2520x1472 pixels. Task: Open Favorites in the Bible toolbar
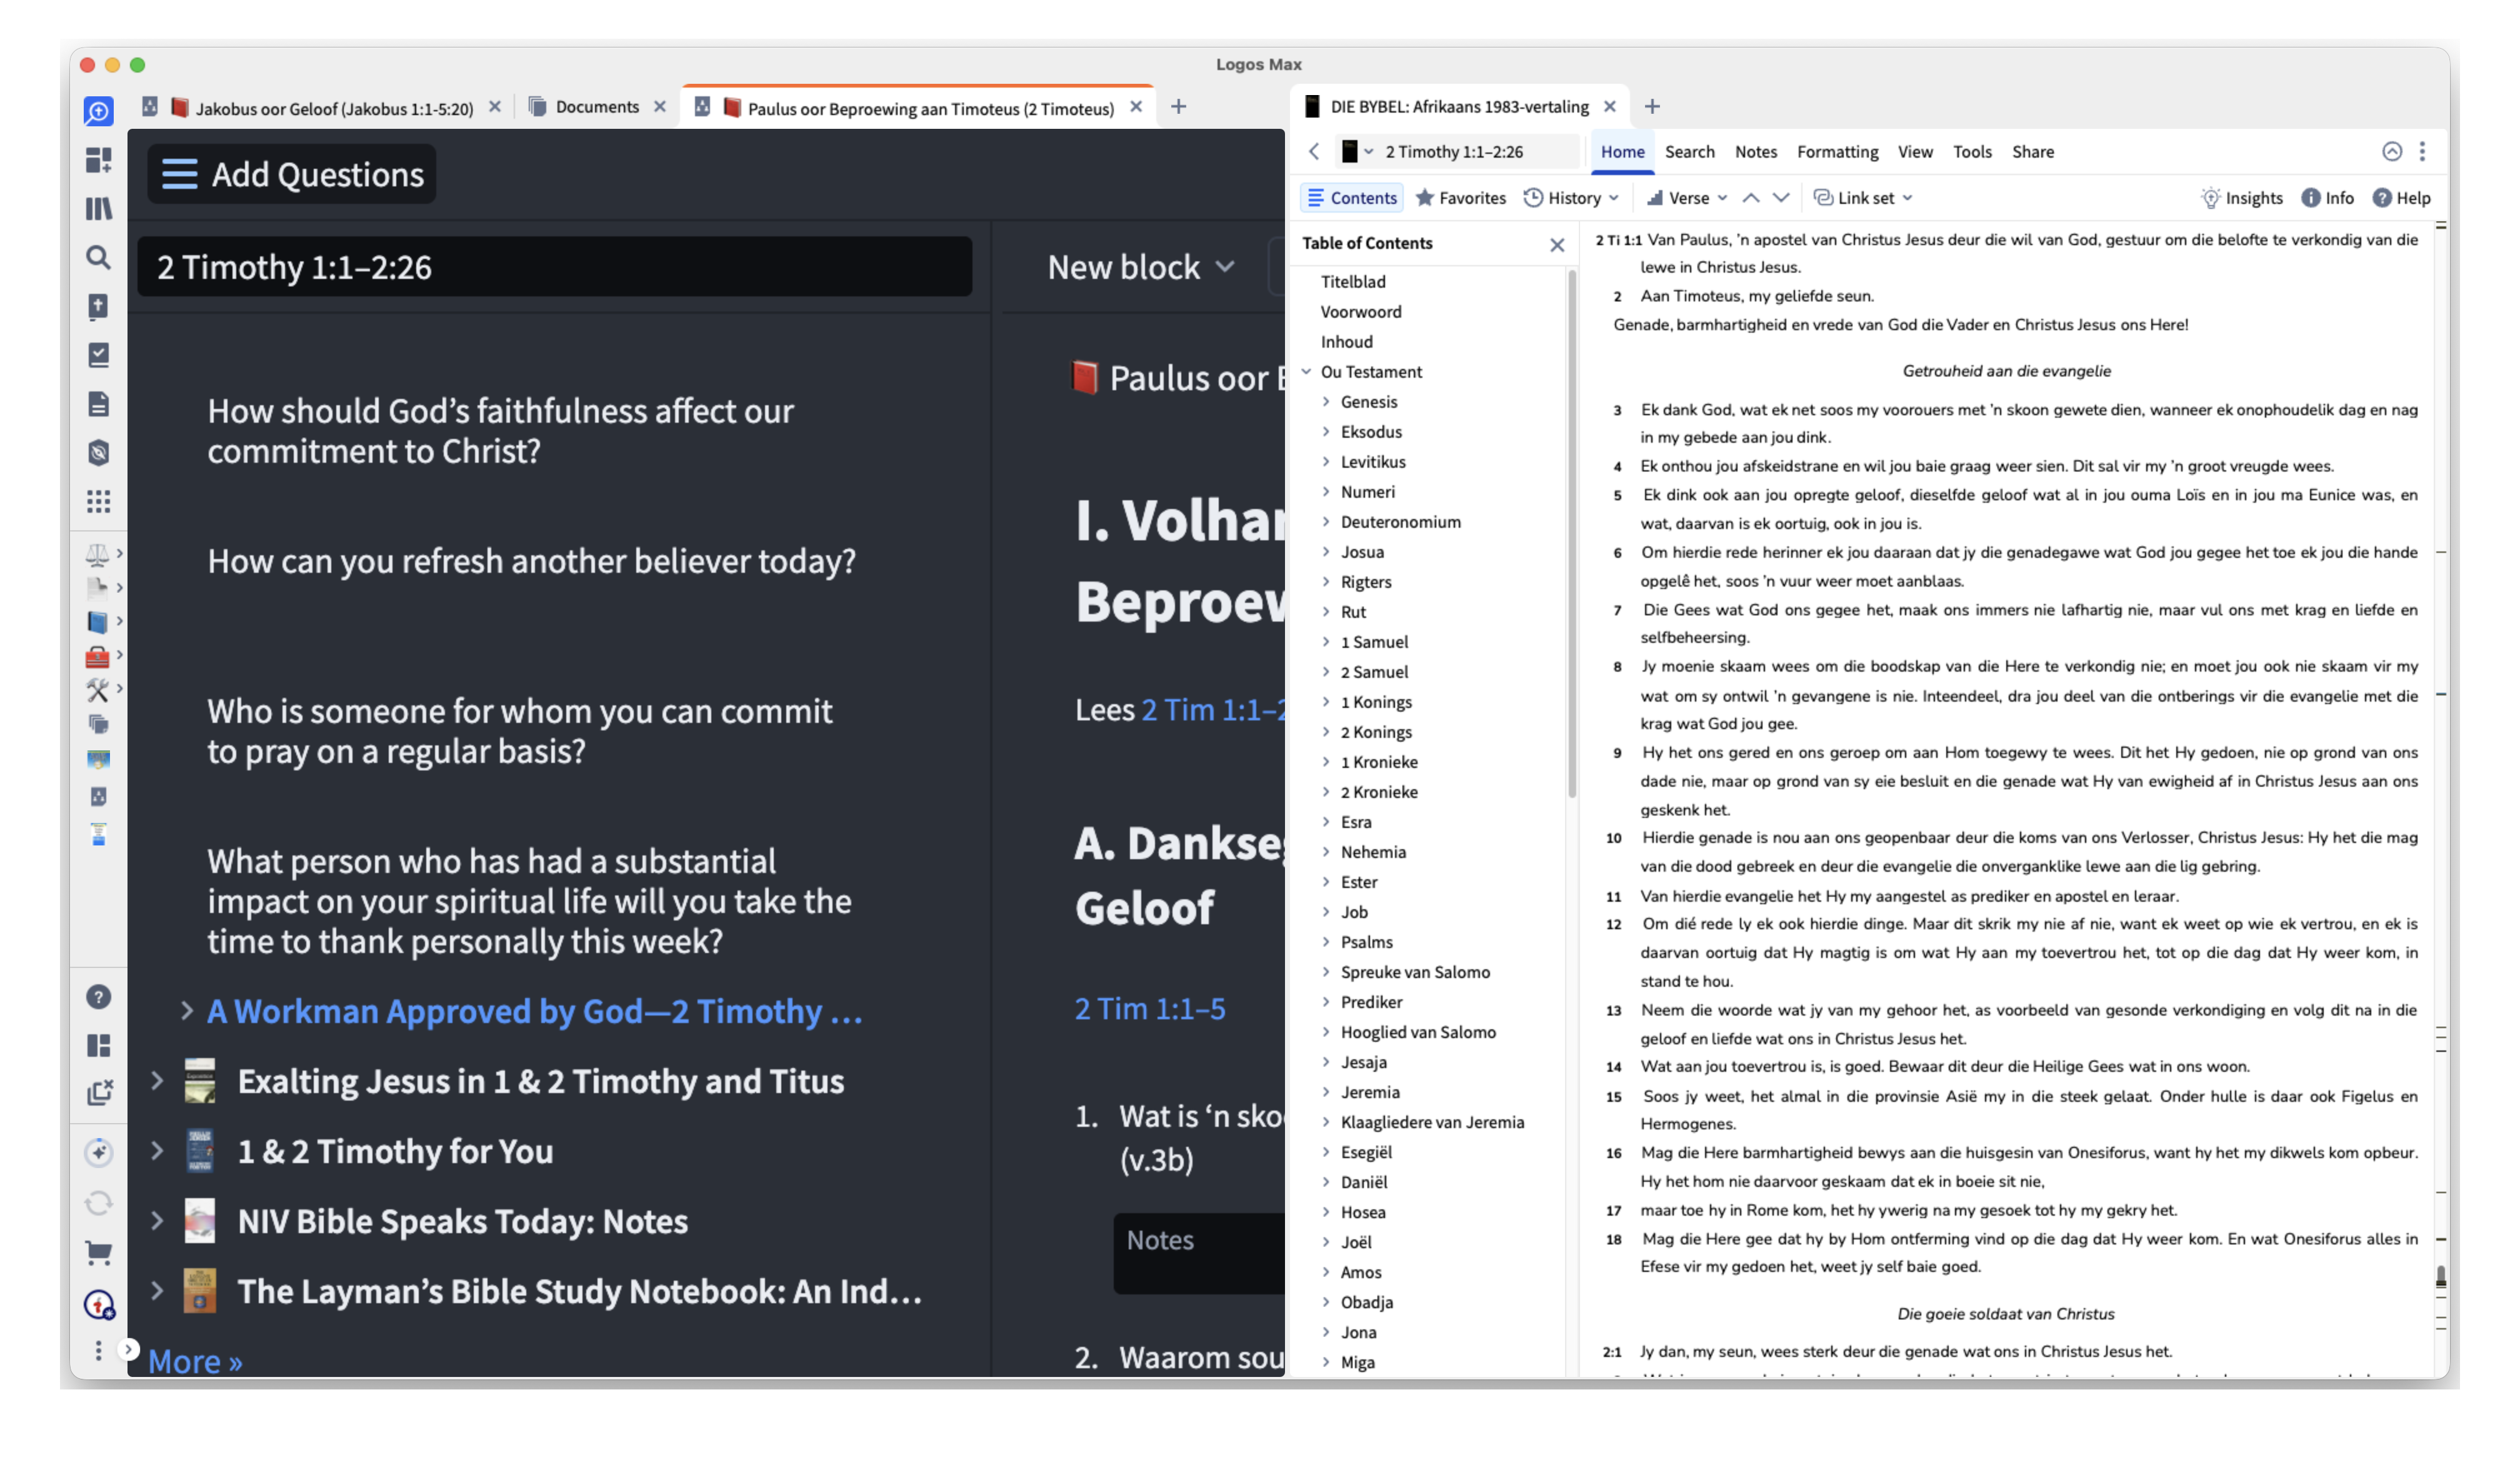[x=1461, y=198]
